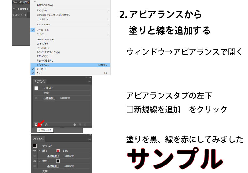
Task: Click the red stroke color swatch
Action: [x=58, y=151]
